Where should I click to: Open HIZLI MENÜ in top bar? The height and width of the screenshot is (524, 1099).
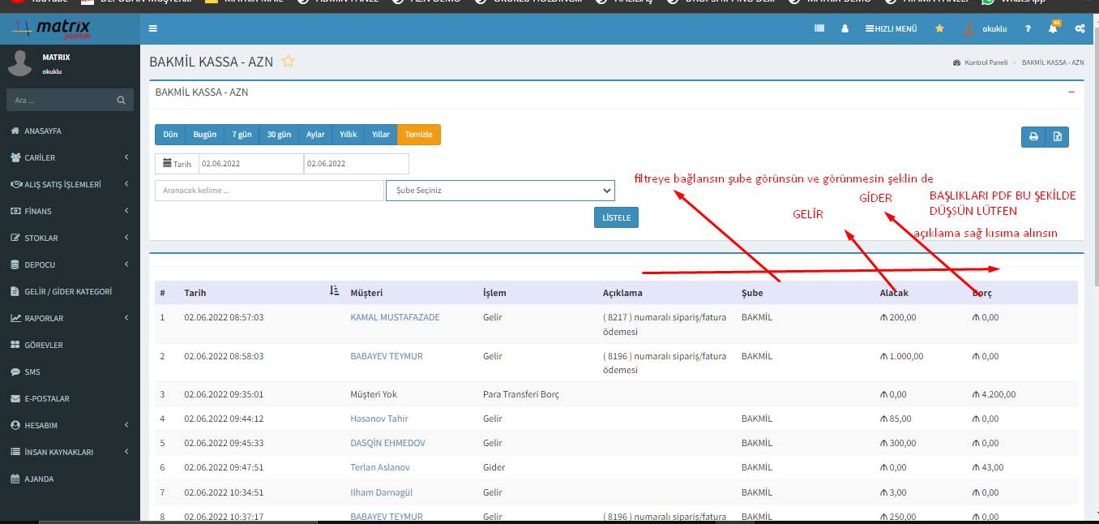coord(892,28)
